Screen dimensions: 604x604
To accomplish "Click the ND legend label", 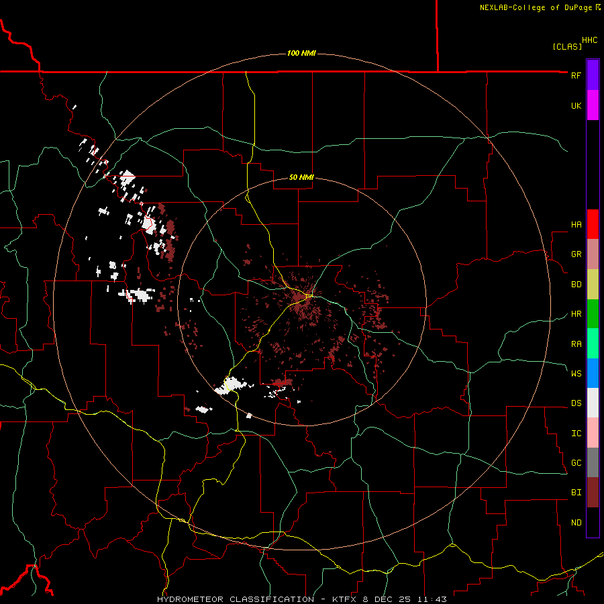I will click(x=576, y=523).
